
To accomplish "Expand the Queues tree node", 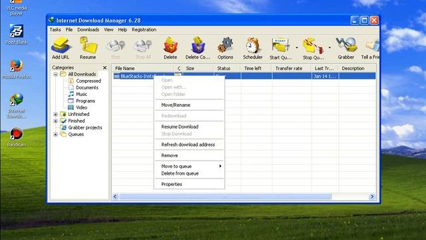I will click(x=55, y=135).
